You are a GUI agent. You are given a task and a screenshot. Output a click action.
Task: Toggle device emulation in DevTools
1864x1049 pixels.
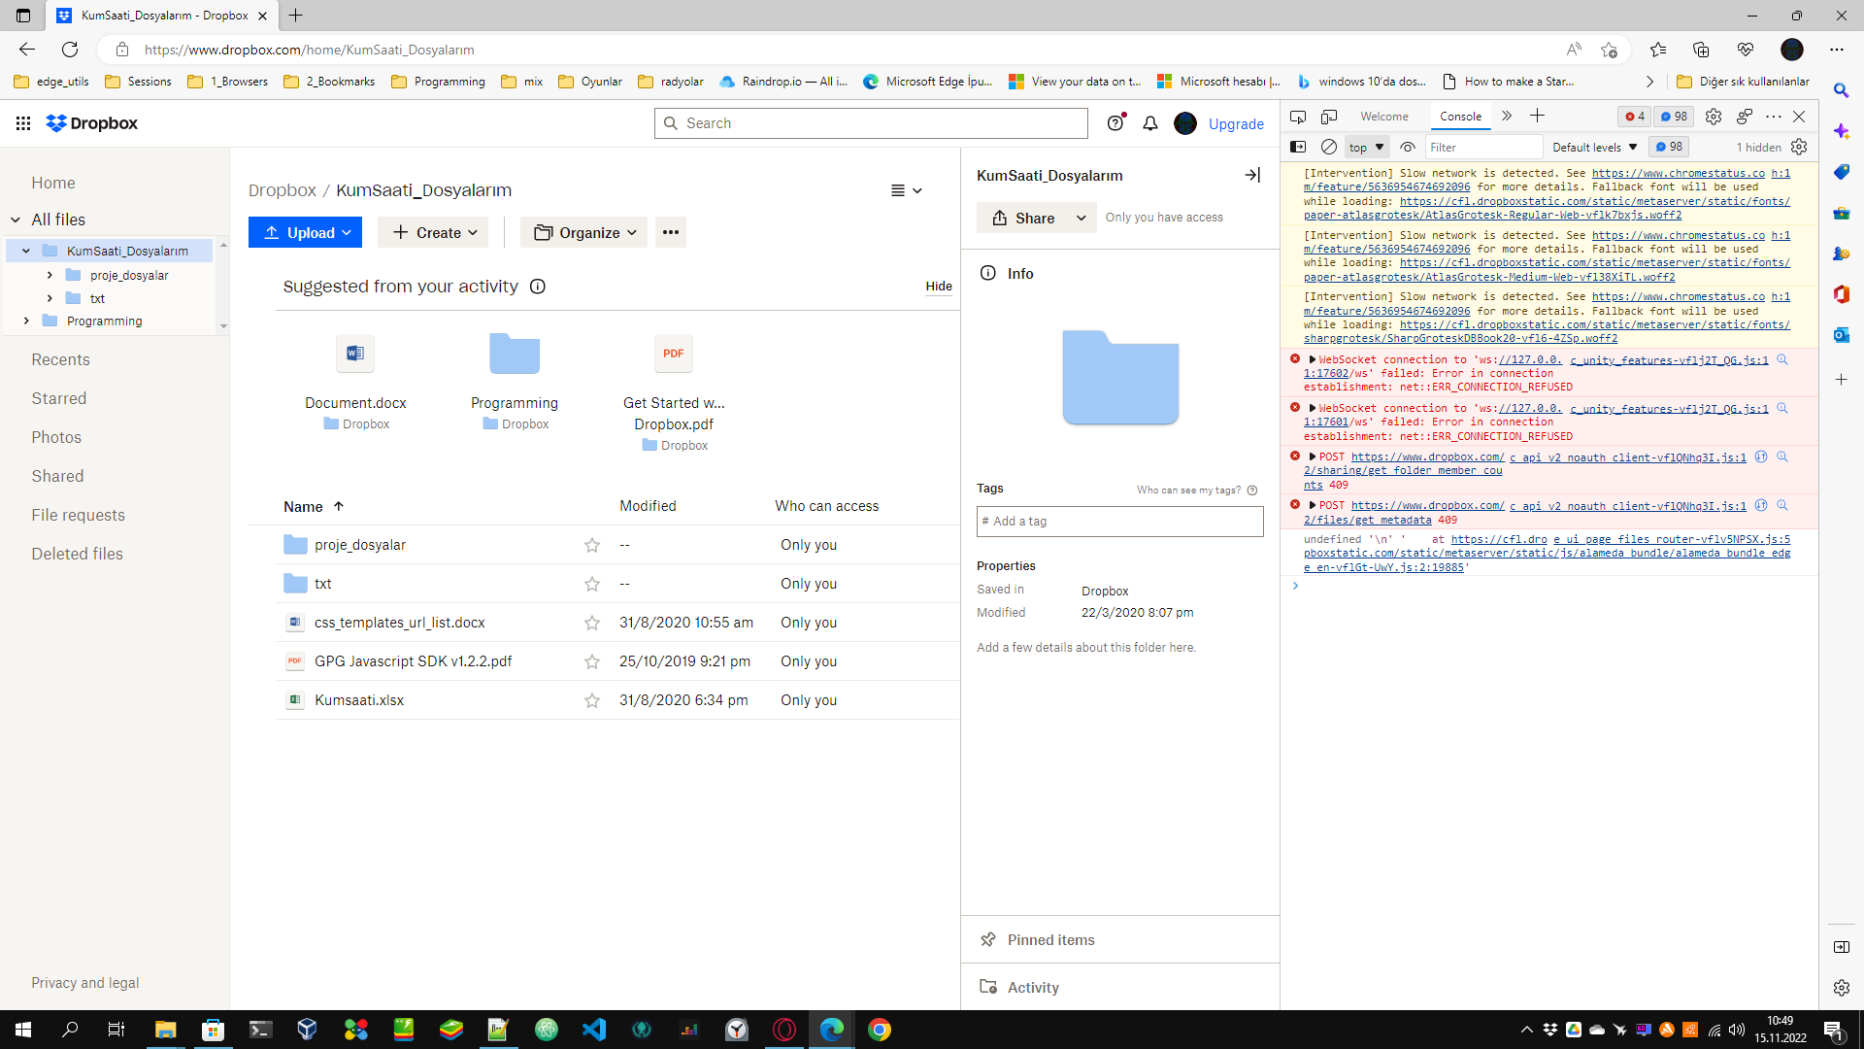[1329, 117]
